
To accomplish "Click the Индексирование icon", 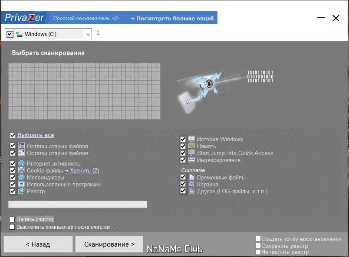I will pos(191,160).
